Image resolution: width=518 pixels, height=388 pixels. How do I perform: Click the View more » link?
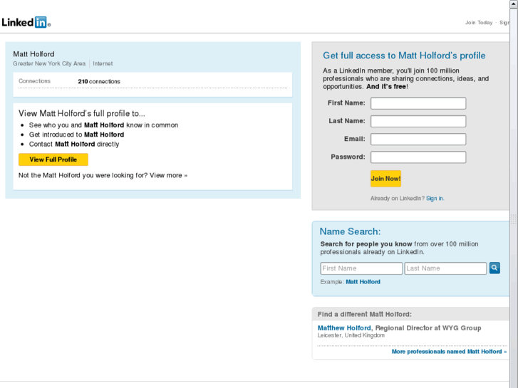[x=168, y=175]
